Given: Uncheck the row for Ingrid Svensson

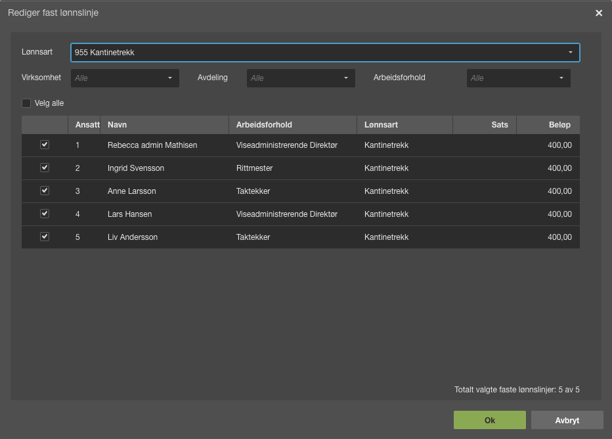Looking at the screenshot, I should coord(45,168).
